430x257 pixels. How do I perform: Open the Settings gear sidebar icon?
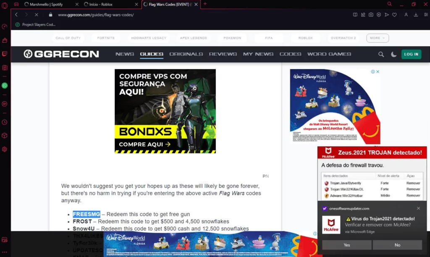tap(5, 149)
